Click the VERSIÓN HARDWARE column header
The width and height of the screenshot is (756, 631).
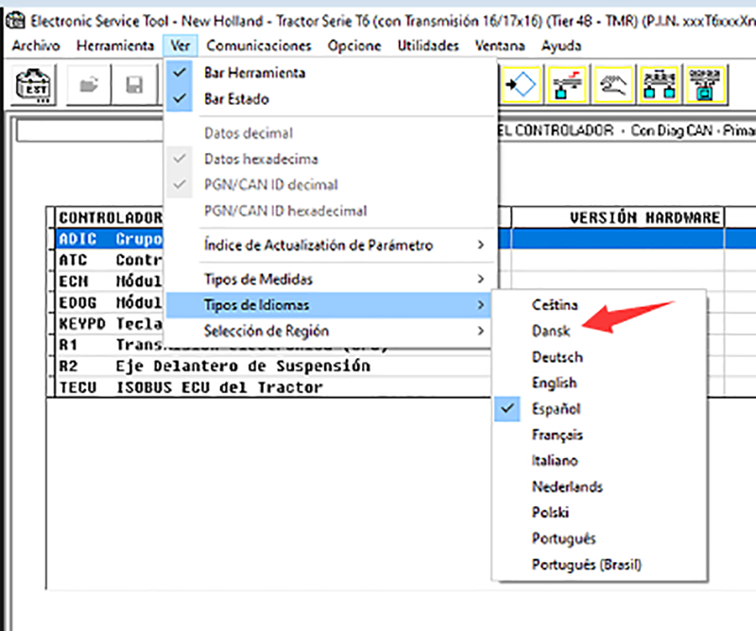pos(618,218)
